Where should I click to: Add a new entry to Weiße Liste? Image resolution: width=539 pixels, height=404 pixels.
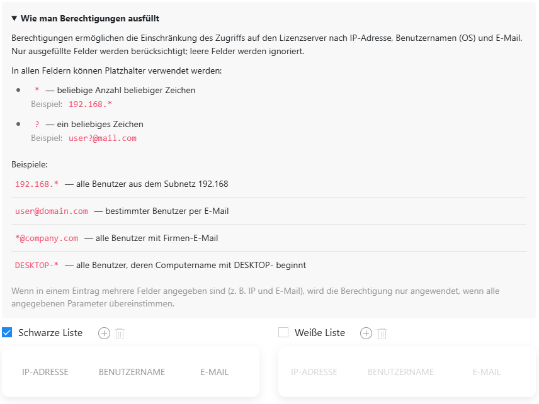point(366,334)
